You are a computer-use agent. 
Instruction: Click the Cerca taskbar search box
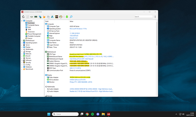65,114
